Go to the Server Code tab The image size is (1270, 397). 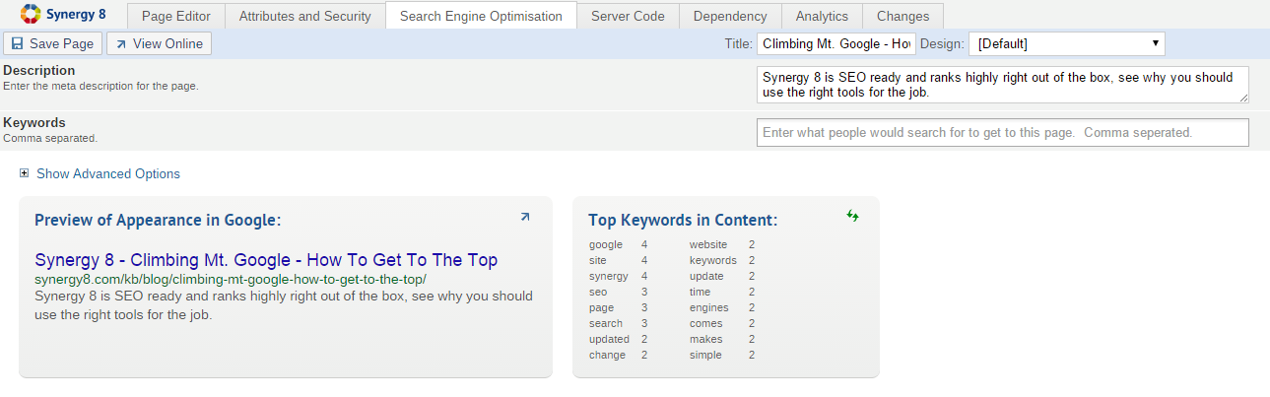pyautogui.click(x=628, y=16)
